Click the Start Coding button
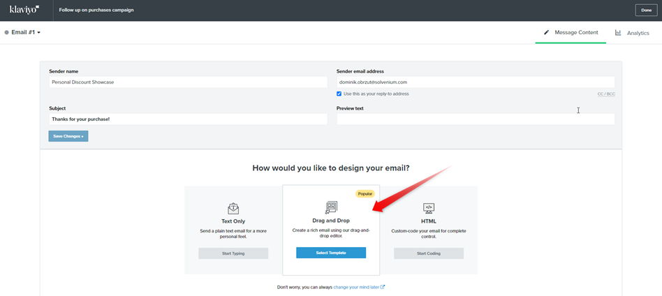Image resolution: width=662 pixels, height=296 pixels. [429, 253]
